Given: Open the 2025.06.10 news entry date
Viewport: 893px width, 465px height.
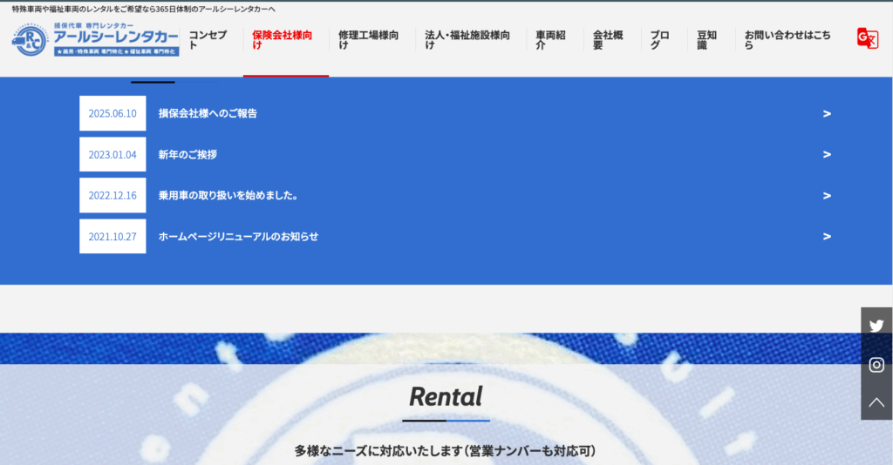Looking at the screenshot, I should pyautogui.click(x=112, y=114).
